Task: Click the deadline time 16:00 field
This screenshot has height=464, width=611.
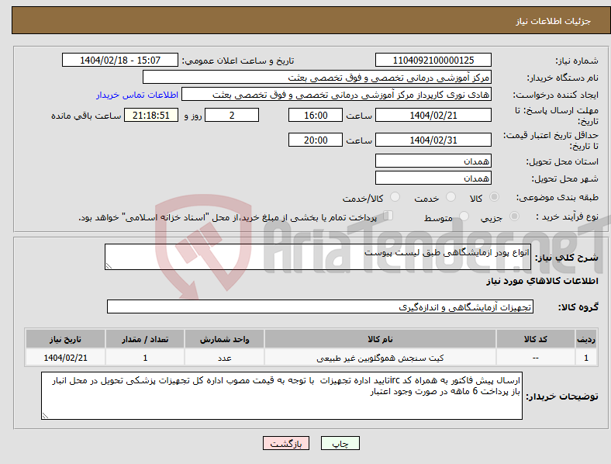Action: (316, 115)
